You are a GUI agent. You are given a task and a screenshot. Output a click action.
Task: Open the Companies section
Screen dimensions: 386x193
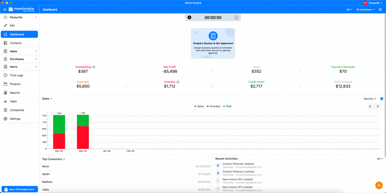click(x=17, y=110)
